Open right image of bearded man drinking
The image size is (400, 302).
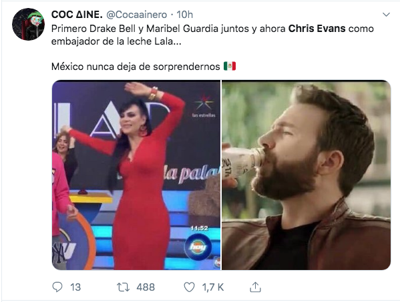pos(306,175)
